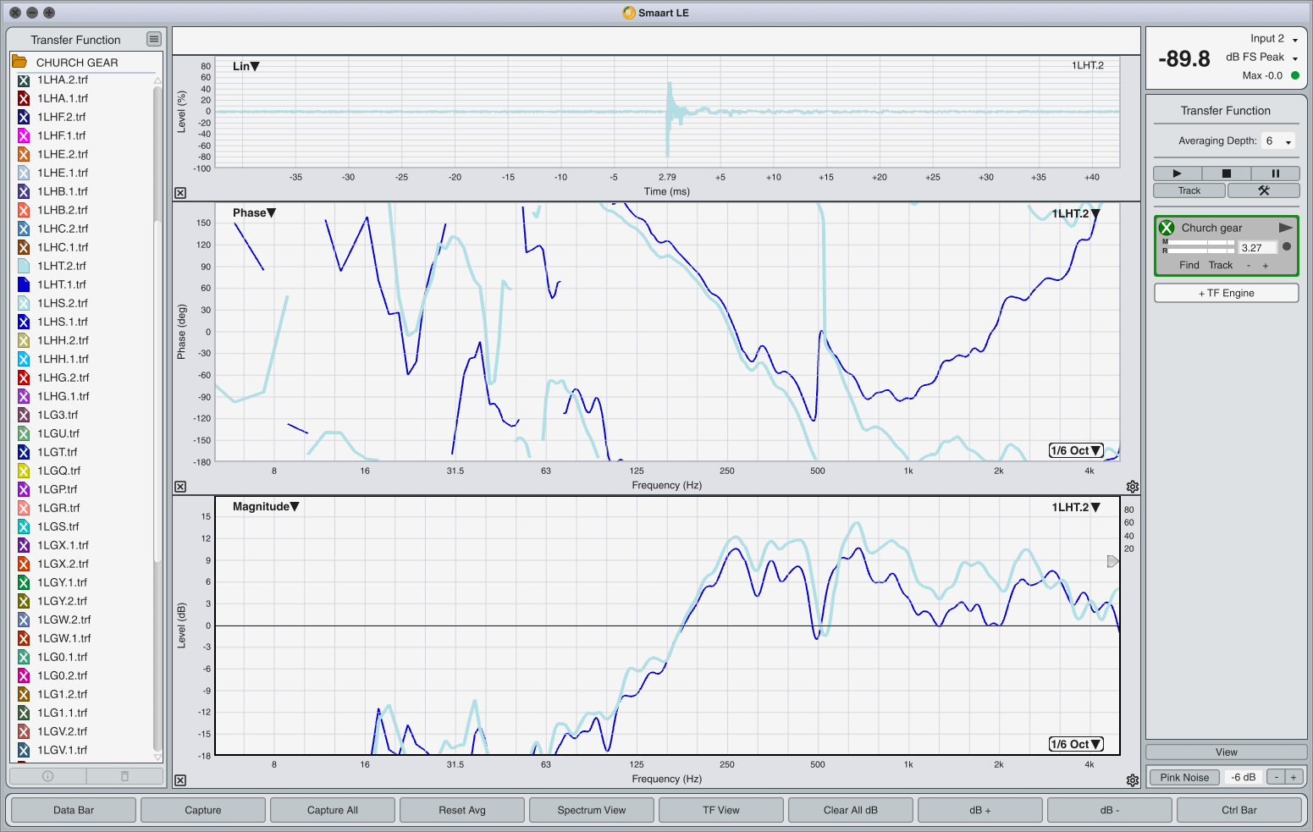Image resolution: width=1313 pixels, height=832 pixels.
Task: Open measurement settings wrench-hammer icon
Action: (x=1264, y=190)
